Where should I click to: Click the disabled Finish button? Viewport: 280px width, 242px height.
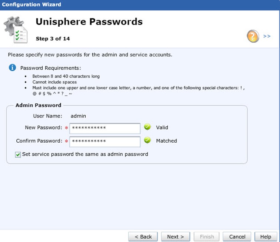click(207, 237)
